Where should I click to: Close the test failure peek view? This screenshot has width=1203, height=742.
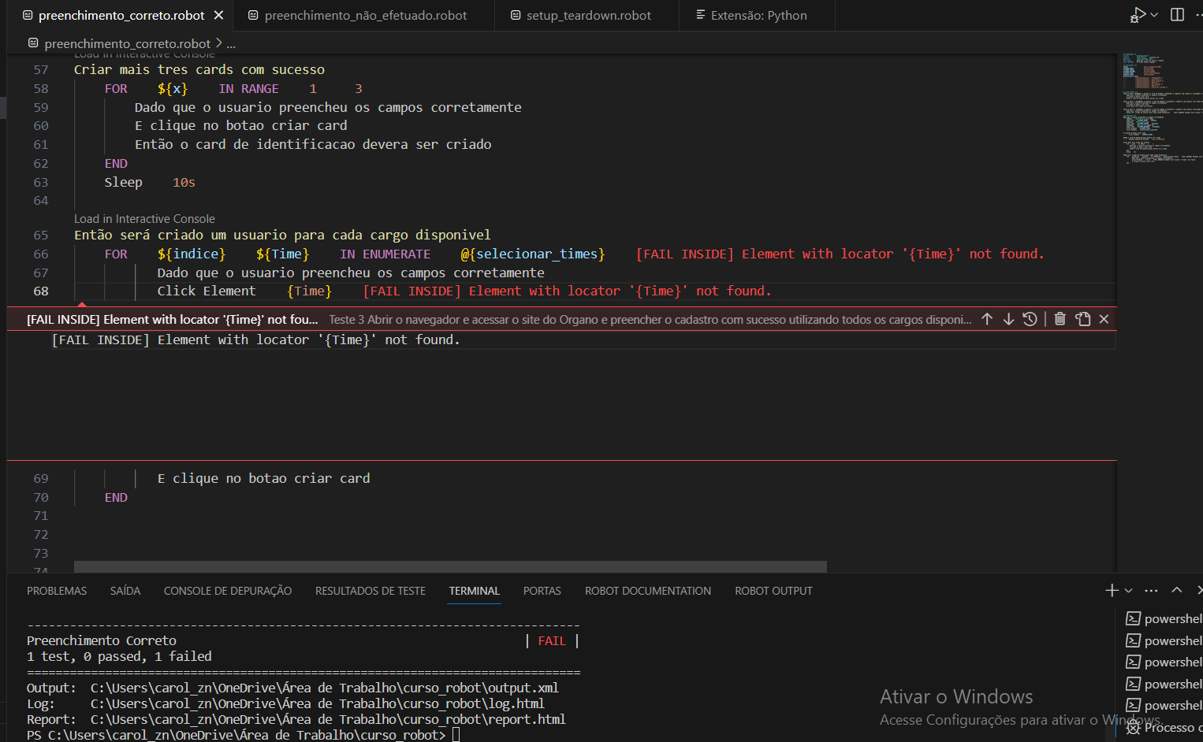(1104, 319)
